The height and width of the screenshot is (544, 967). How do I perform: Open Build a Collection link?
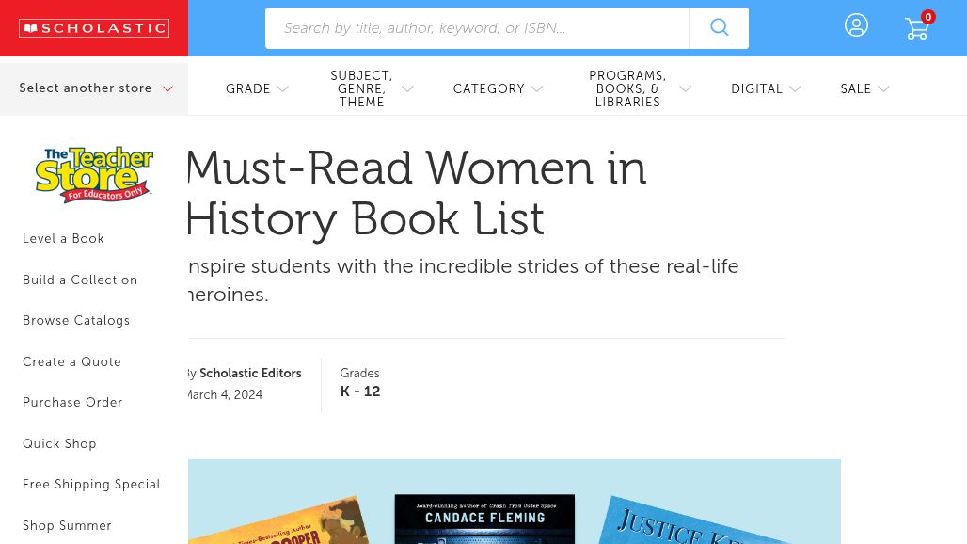(x=80, y=280)
